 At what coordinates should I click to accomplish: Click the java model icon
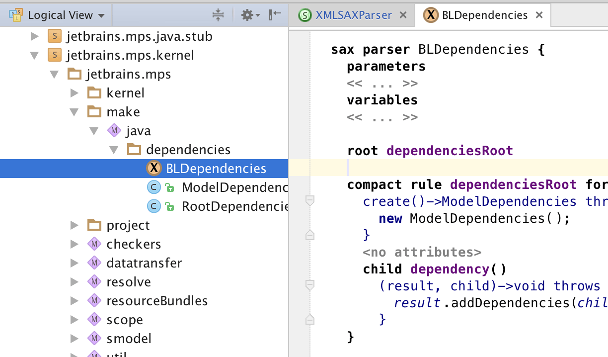coord(114,131)
